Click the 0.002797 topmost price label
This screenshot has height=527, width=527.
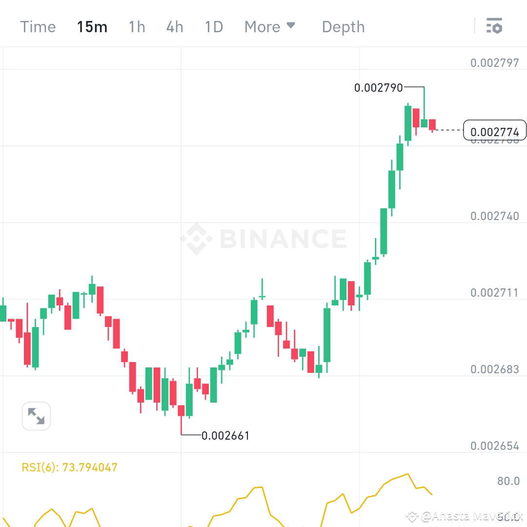494,62
